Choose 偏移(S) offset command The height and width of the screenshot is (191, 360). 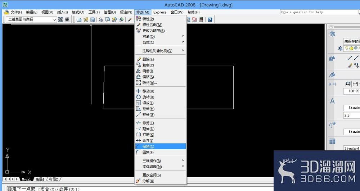[161, 77]
